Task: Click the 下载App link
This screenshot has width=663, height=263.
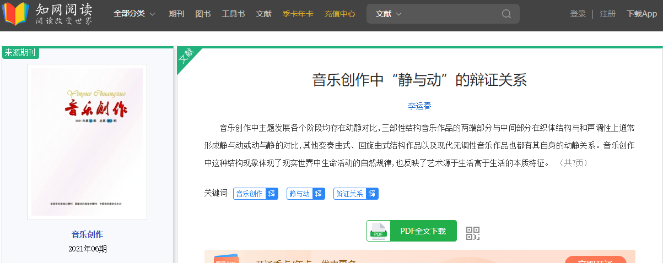Action: pos(642,14)
